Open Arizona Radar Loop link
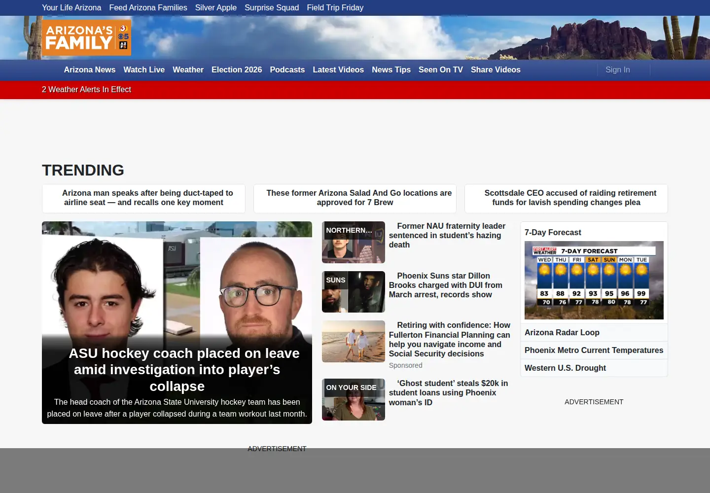The width and height of the screenshot is (710, 493). pyautogui.click(x=562, y=333)
